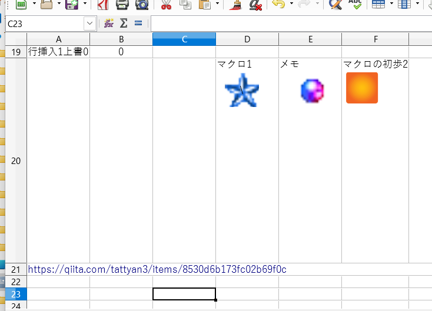The image size is (432, 311).
Task: Click the Print icon
Action: point(122,4)
